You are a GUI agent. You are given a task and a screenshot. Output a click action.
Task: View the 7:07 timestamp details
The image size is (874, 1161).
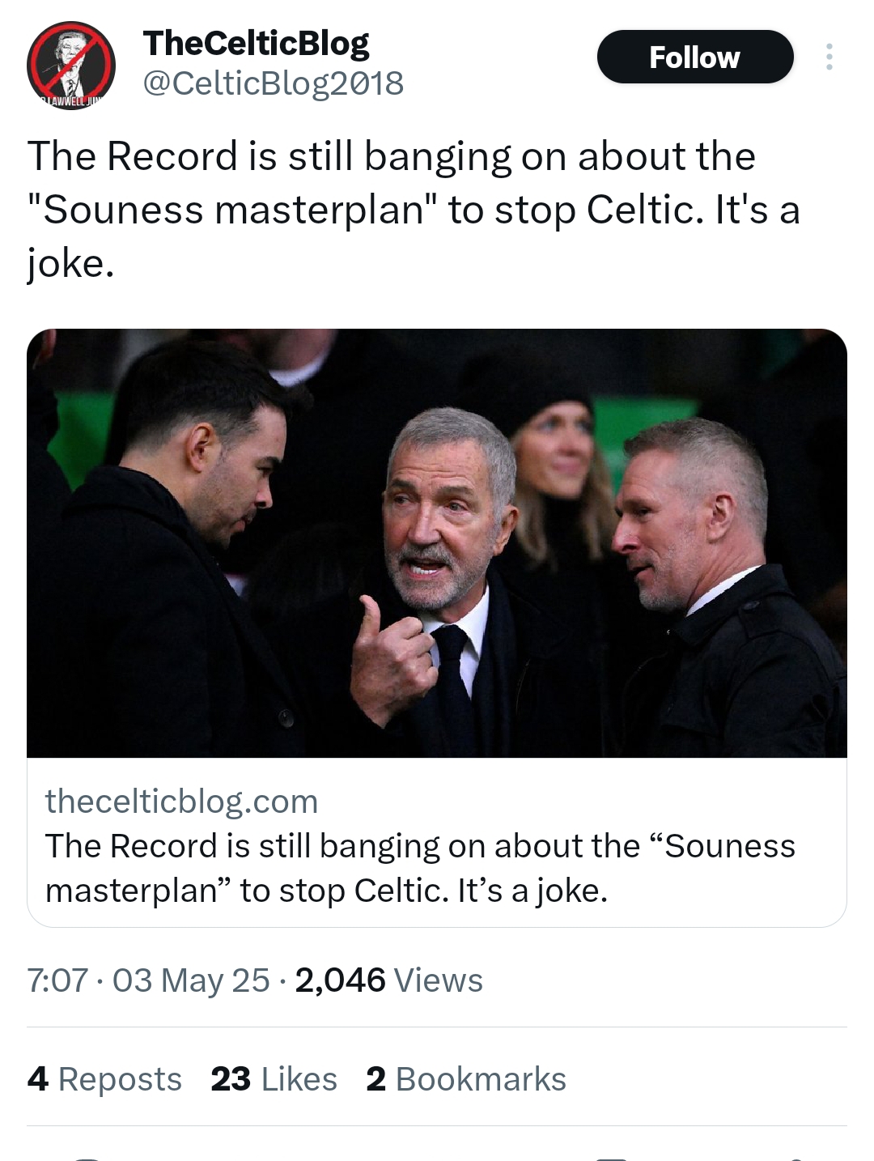[57, 980]
